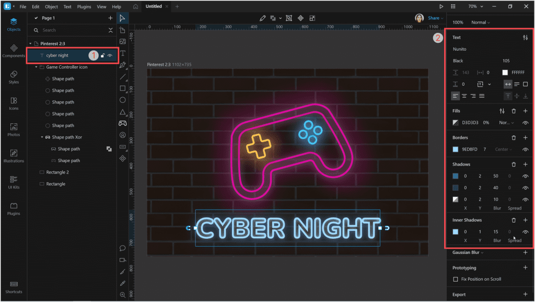Open the Shortcuts panel
The width and height of the screenshot is (535, 302).
tap(14, 287)
